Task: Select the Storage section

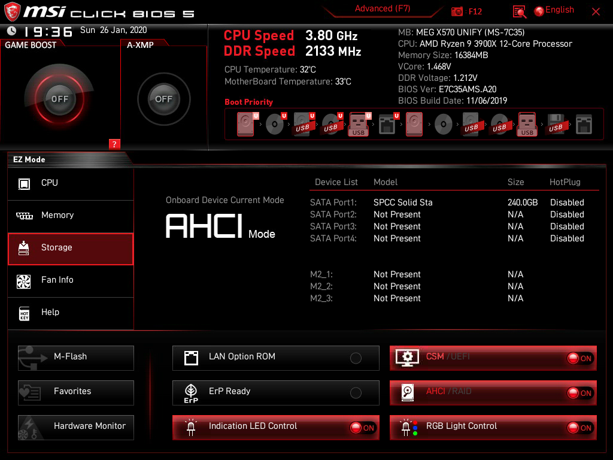Action: pyautogui.click(x=71, y=249)
